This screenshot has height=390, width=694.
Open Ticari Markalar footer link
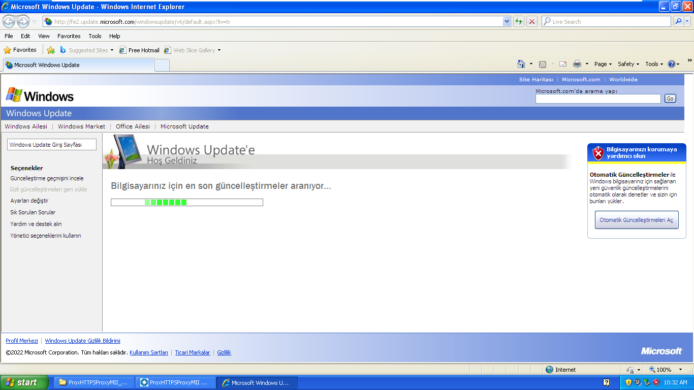(x=193, y=352)
